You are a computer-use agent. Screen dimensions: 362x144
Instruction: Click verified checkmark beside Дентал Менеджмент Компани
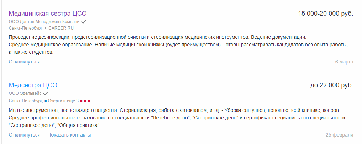[84, 22]
